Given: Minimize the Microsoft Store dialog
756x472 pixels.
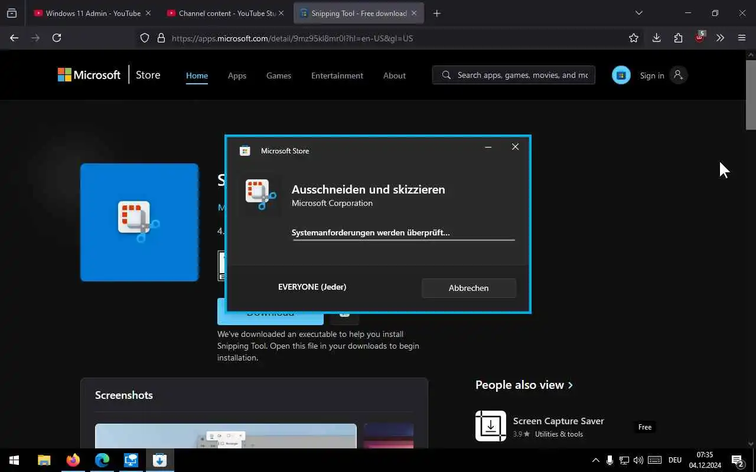Looking at the screenshot, I should (488, 147).
